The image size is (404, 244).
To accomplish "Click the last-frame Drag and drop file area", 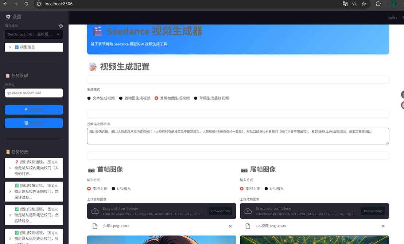I will [x=314, y=211].
